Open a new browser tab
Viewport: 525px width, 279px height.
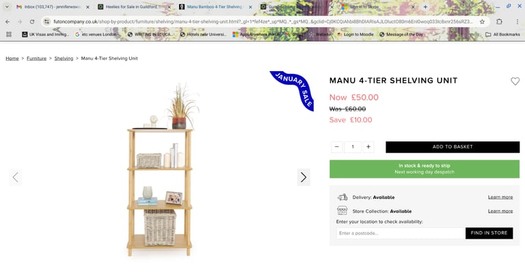tap(425, 7)
